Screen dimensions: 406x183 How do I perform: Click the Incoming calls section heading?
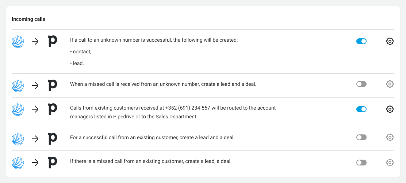point(28,19)
